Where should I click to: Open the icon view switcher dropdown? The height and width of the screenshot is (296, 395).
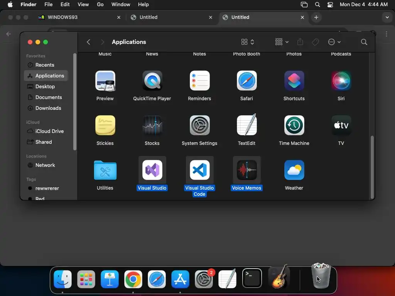click(248, 42)
